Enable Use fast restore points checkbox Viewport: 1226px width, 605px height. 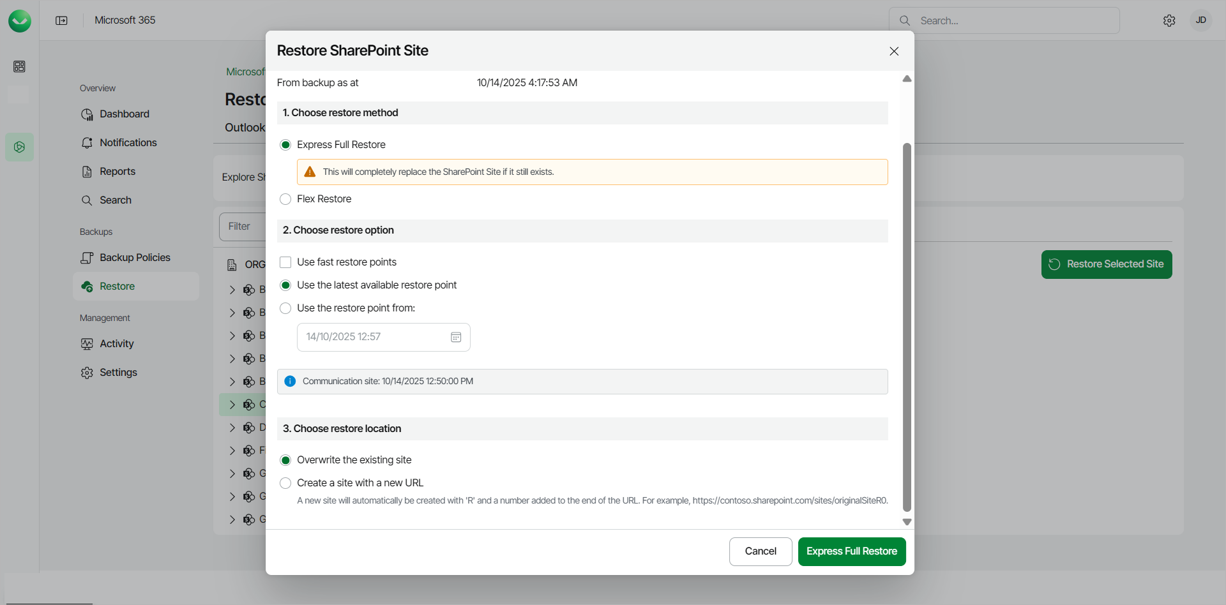(285, 262)
